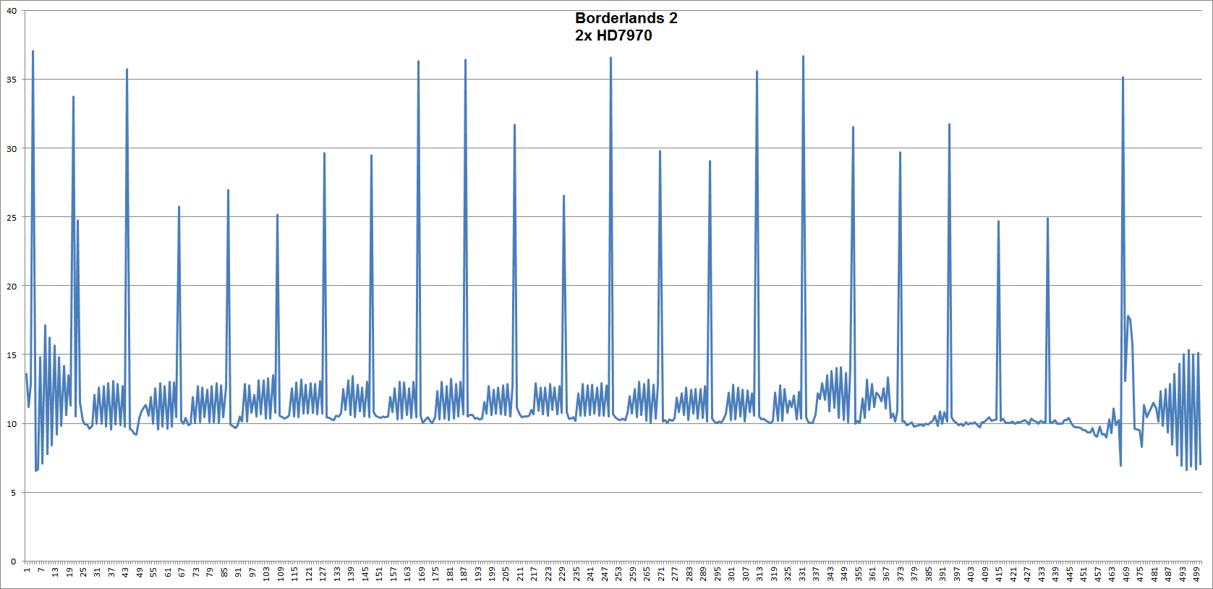Click the x-axis label 43

tap(125, 572)
